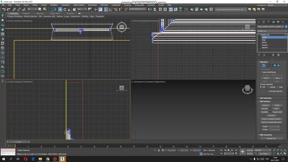The width and height of the screenshot is (288, 162).
Task: Activate the Select and Link tool
Action: (x=14, y=9)
